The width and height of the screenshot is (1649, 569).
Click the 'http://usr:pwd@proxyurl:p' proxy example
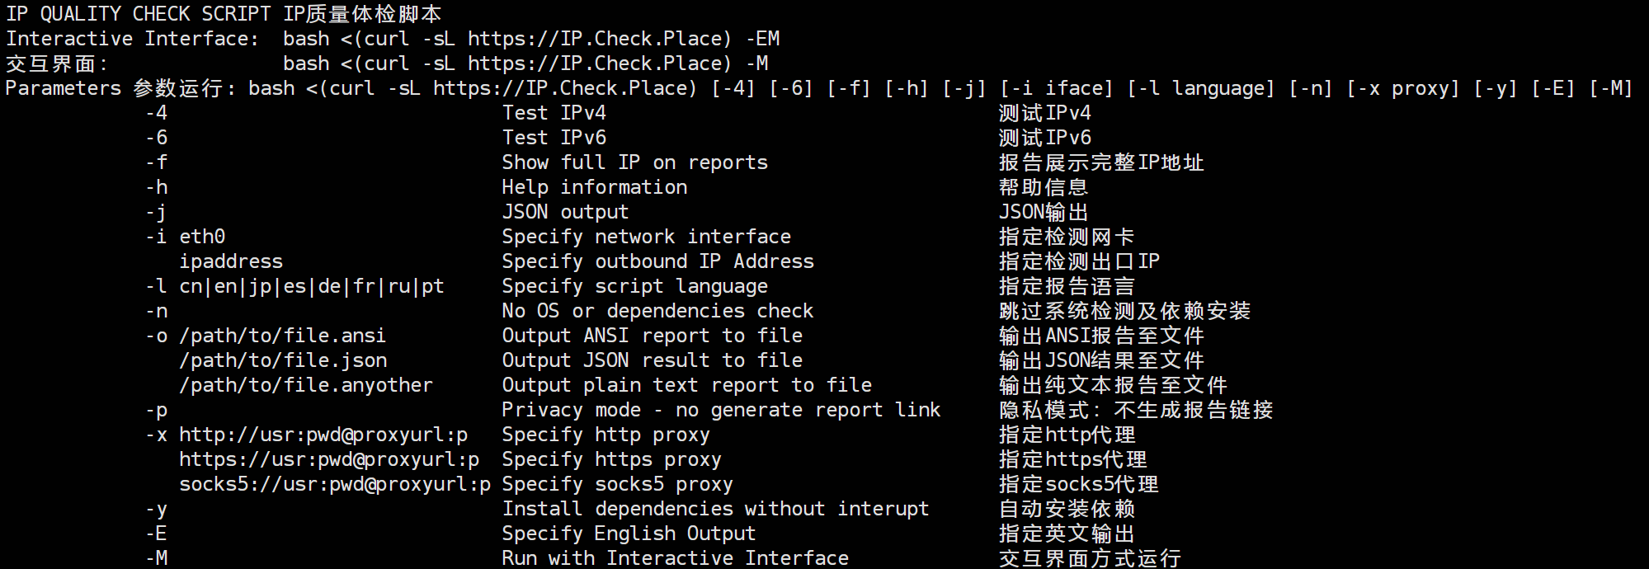(x=323, y=435)
